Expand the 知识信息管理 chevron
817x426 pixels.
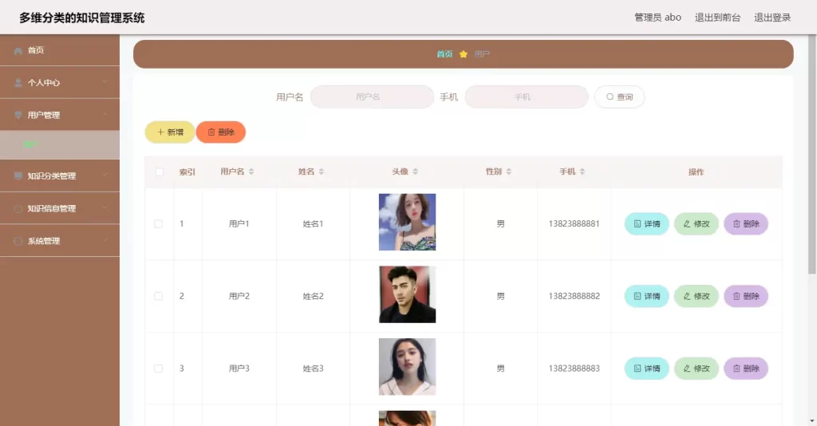[x=105, y=207]
